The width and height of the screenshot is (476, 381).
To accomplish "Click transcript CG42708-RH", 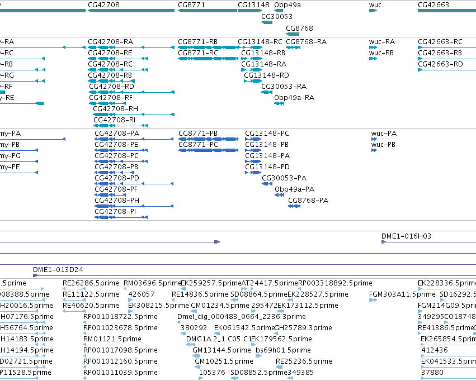I will point(115,109).
